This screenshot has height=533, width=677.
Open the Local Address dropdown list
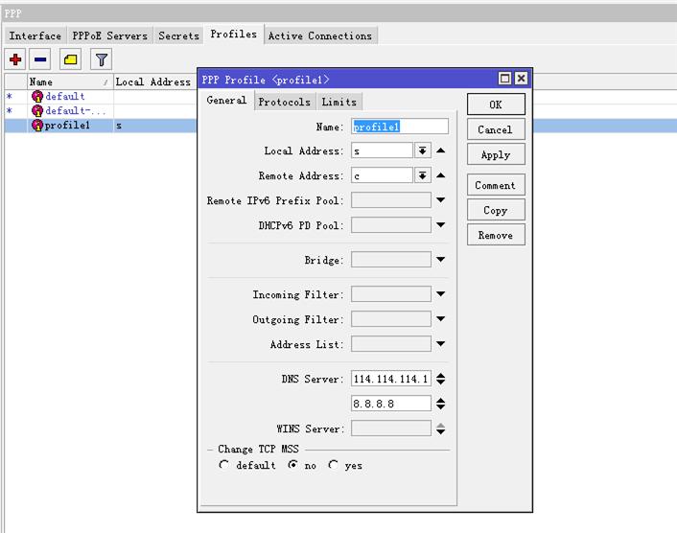tap(422, 151)
